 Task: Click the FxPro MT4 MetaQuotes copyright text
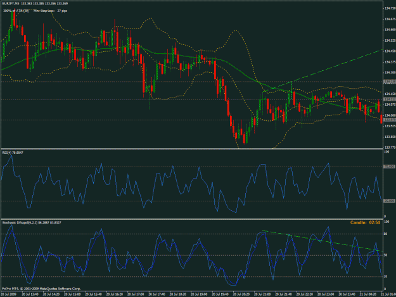coord(41,288)
